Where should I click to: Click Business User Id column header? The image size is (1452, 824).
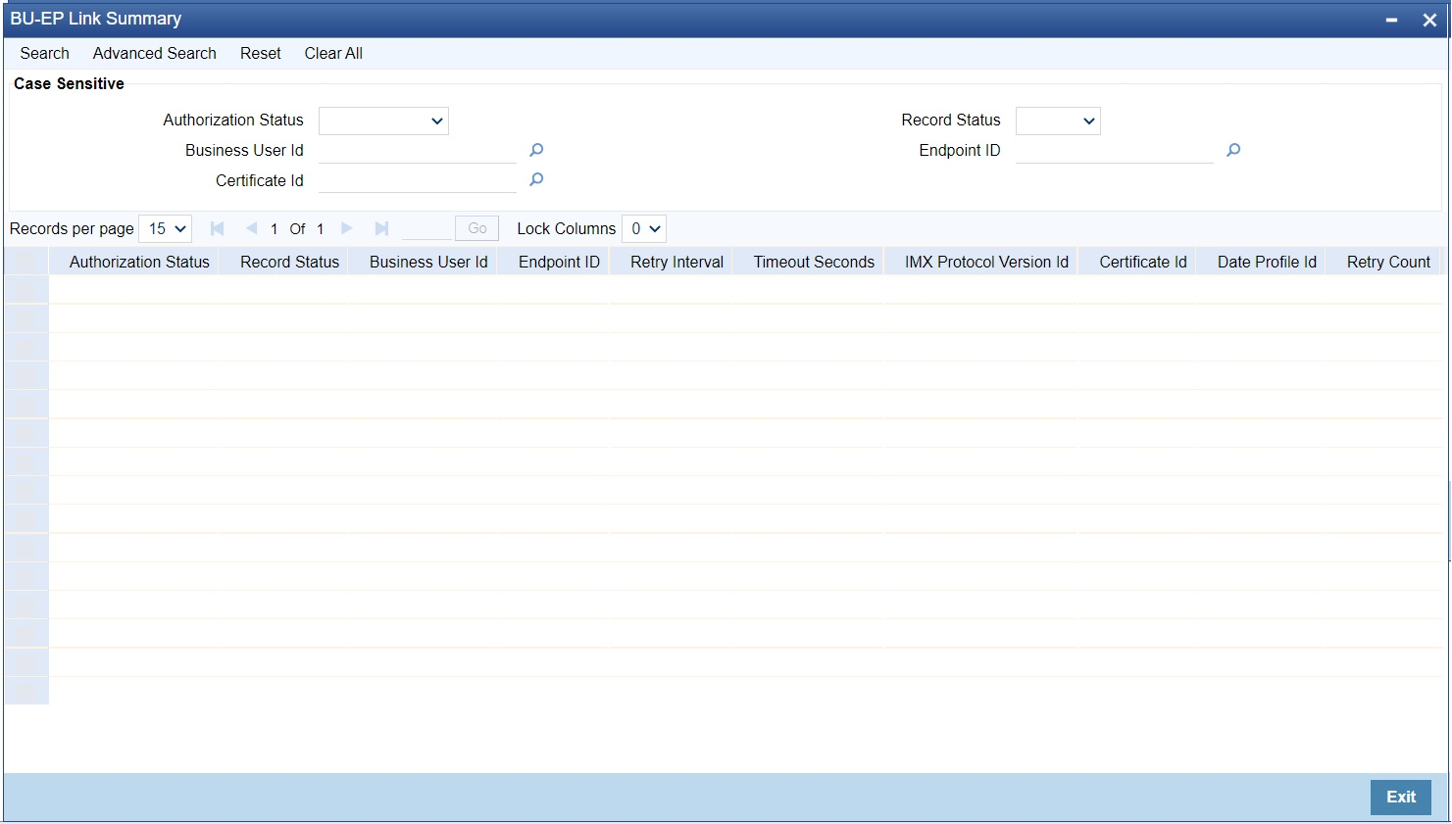428,262
